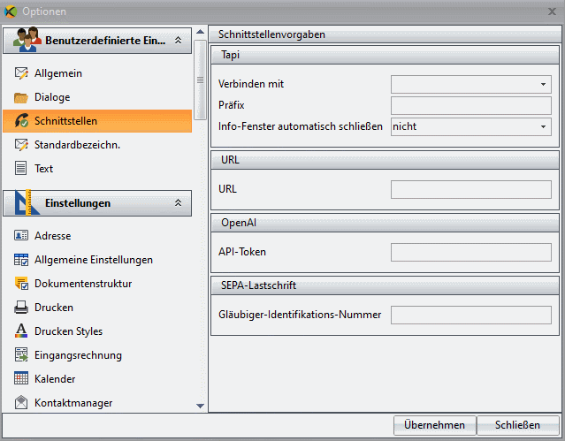Click the sidebar scrollbar down arrow

coord(201,406)
